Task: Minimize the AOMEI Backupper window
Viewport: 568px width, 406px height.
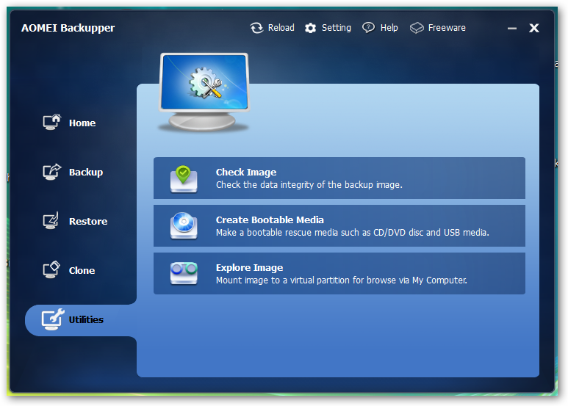Action: 512,28
